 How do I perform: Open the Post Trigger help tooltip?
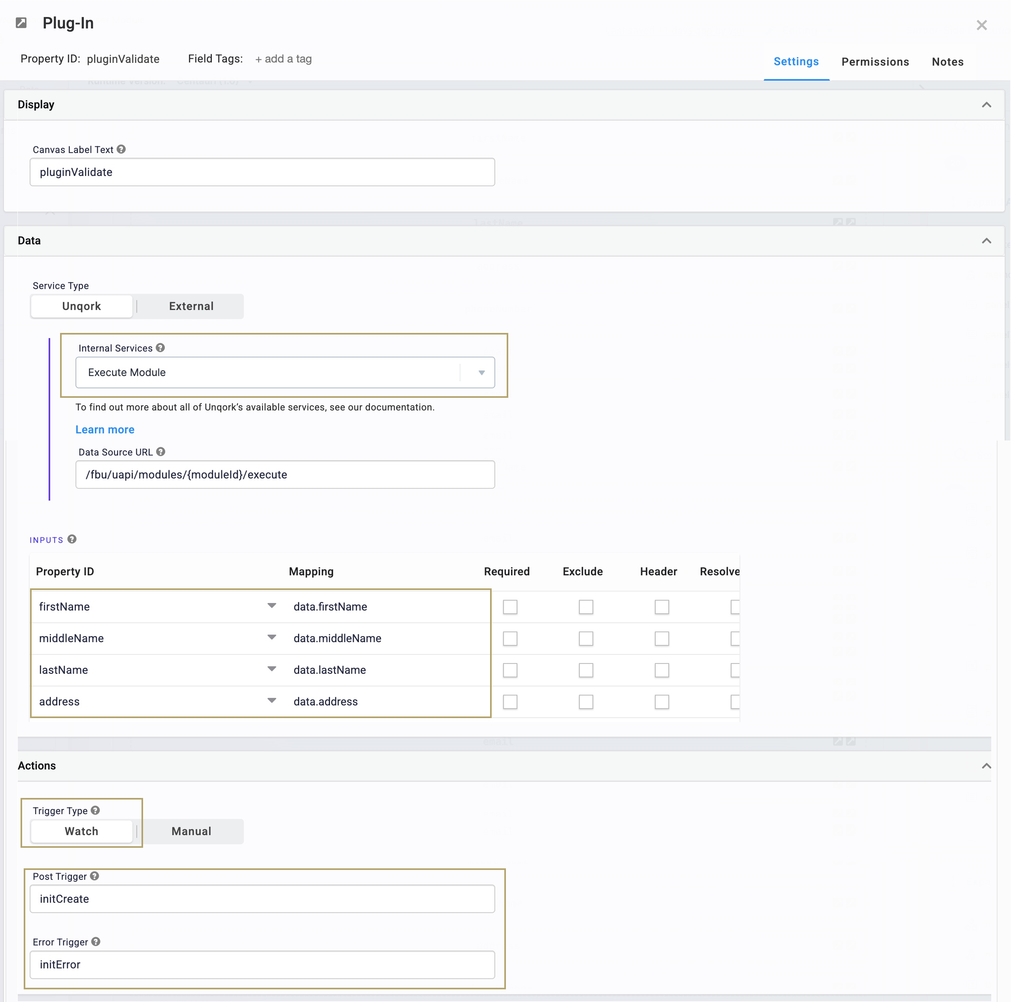point(95,875)
